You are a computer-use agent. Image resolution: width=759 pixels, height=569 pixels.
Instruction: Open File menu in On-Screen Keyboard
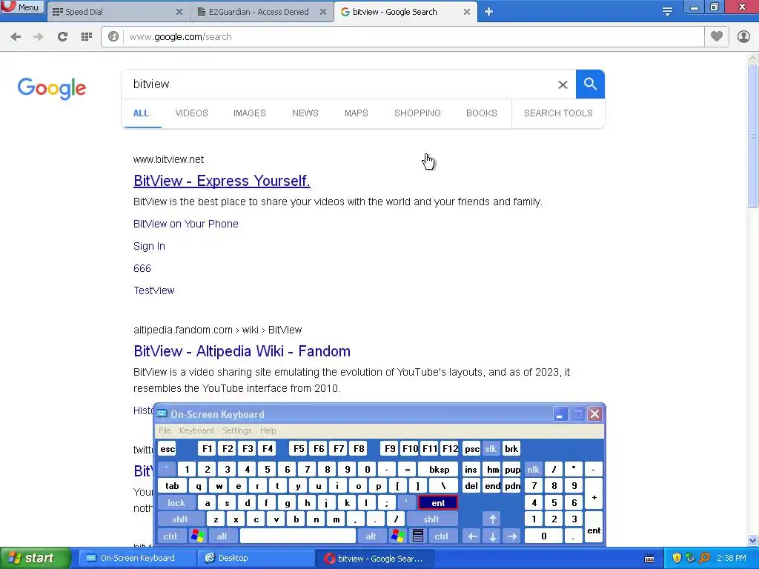165,430
